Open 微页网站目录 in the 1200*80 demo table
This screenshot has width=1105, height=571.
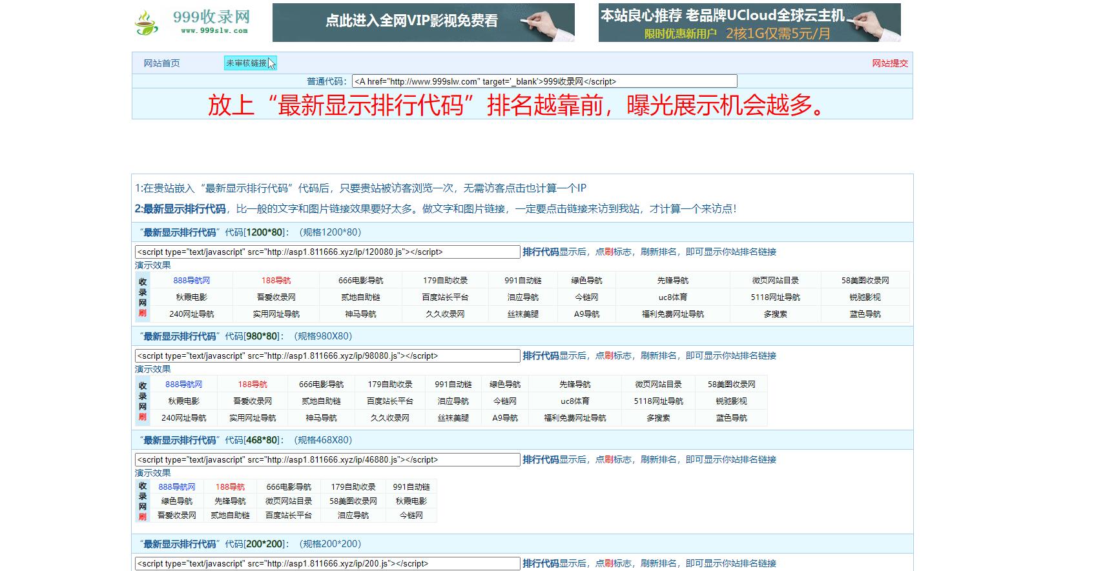[x=776, y=281]
